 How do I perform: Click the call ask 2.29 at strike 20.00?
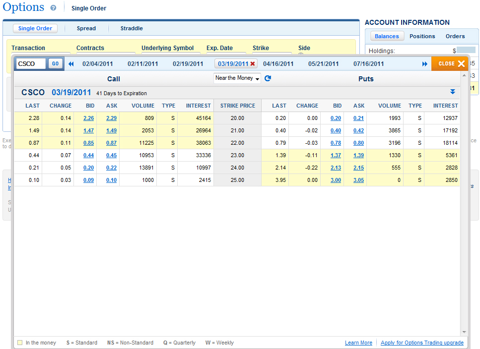(x=111, y=118)
